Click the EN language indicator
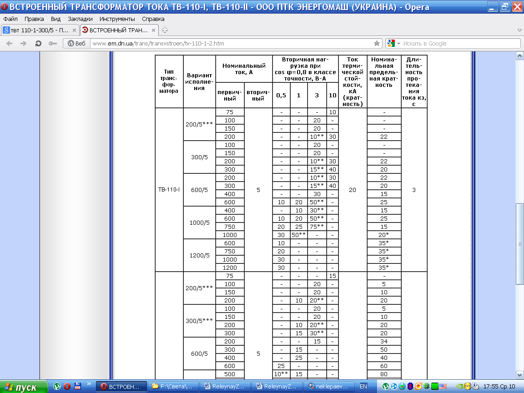Screen dimensions: 524x393 (363, 387)
